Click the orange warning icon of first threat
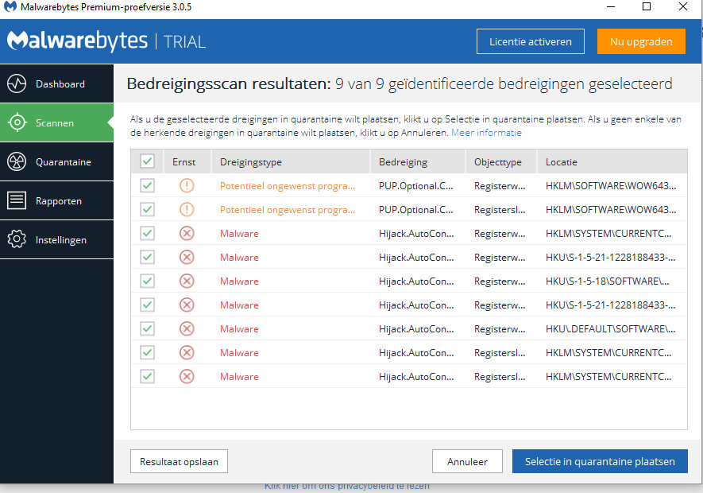 (187, 186)
